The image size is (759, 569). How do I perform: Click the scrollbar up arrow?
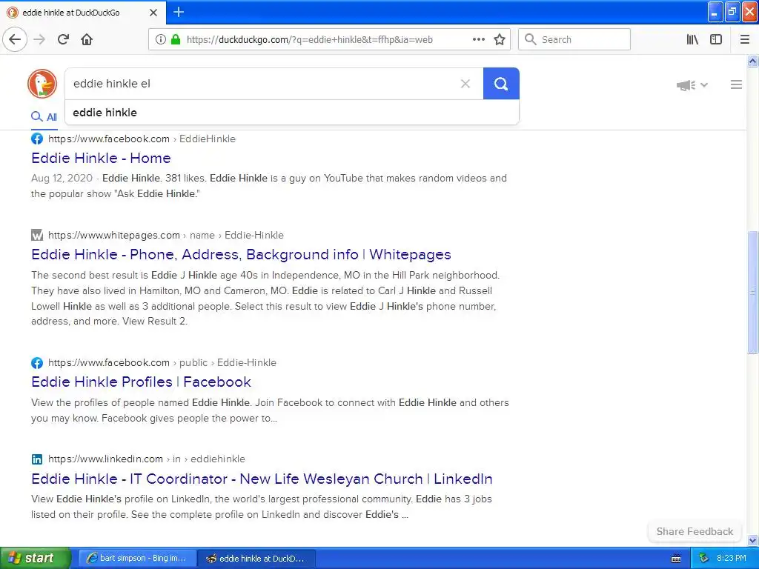coord(752,61)
